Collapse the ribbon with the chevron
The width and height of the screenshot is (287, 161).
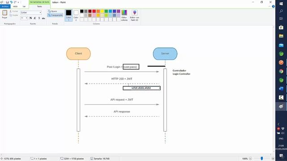(x=269, y=6)
